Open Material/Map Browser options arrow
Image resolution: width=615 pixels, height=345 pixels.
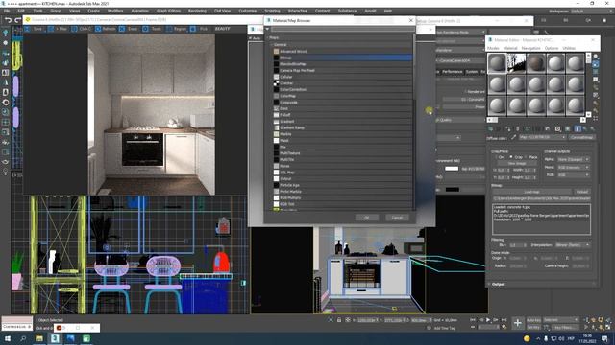point(267,29)
